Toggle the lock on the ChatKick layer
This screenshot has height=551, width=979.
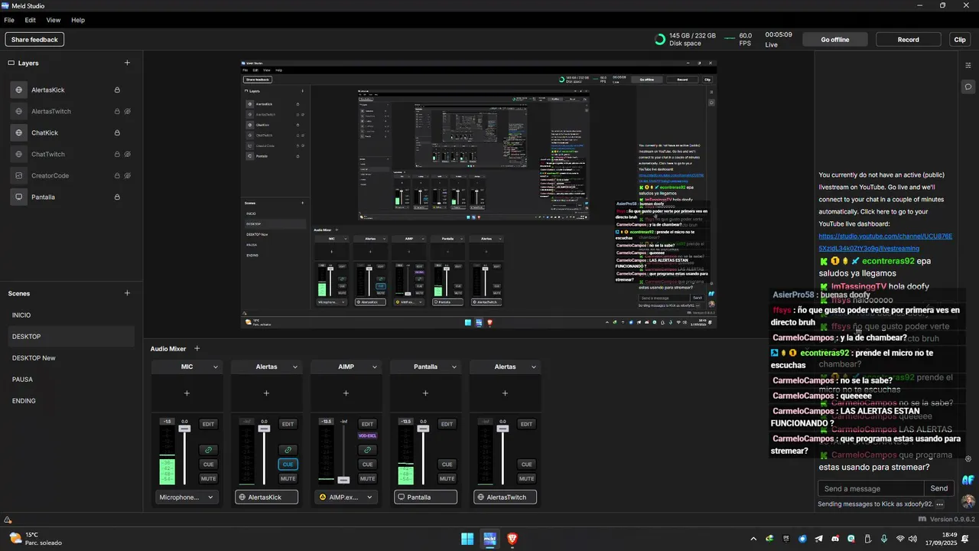(x=117, y=132)
